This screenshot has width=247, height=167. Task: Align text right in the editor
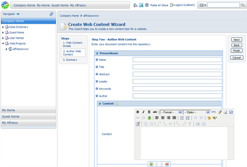[x=169, y=118]
